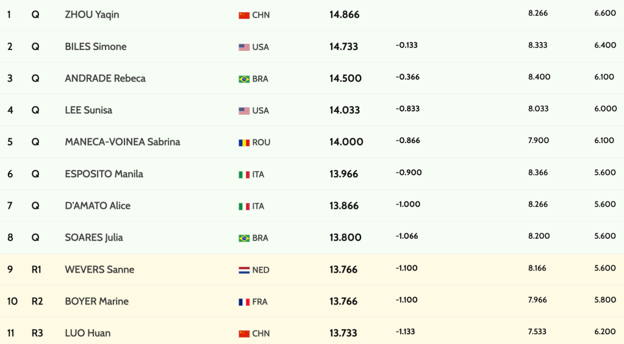
Task: Click the France flag beside BOYER Marine
Action: [244, 302]
